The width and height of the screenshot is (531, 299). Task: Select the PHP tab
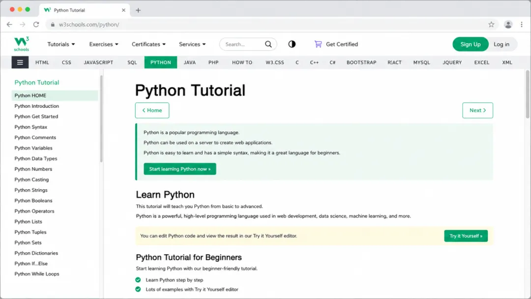coord(213,62)
